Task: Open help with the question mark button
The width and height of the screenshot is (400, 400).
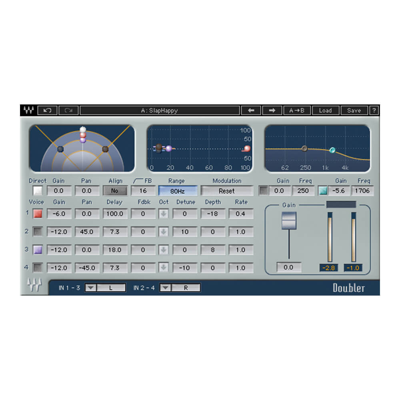Action: coord(374,110)
